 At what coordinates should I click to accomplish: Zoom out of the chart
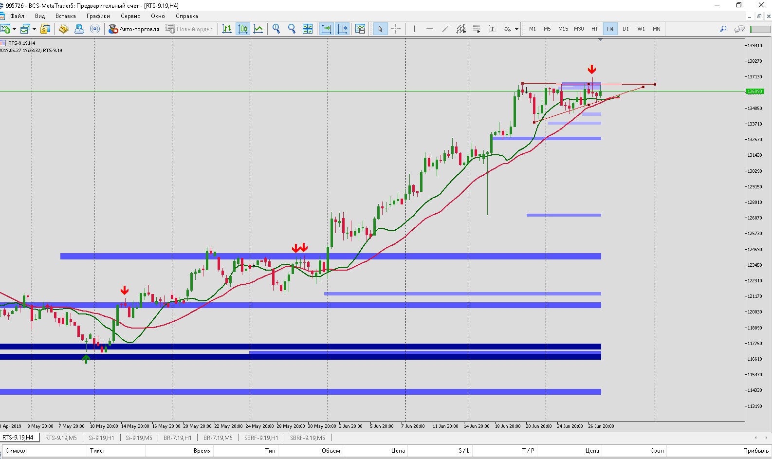pos(292,29)
